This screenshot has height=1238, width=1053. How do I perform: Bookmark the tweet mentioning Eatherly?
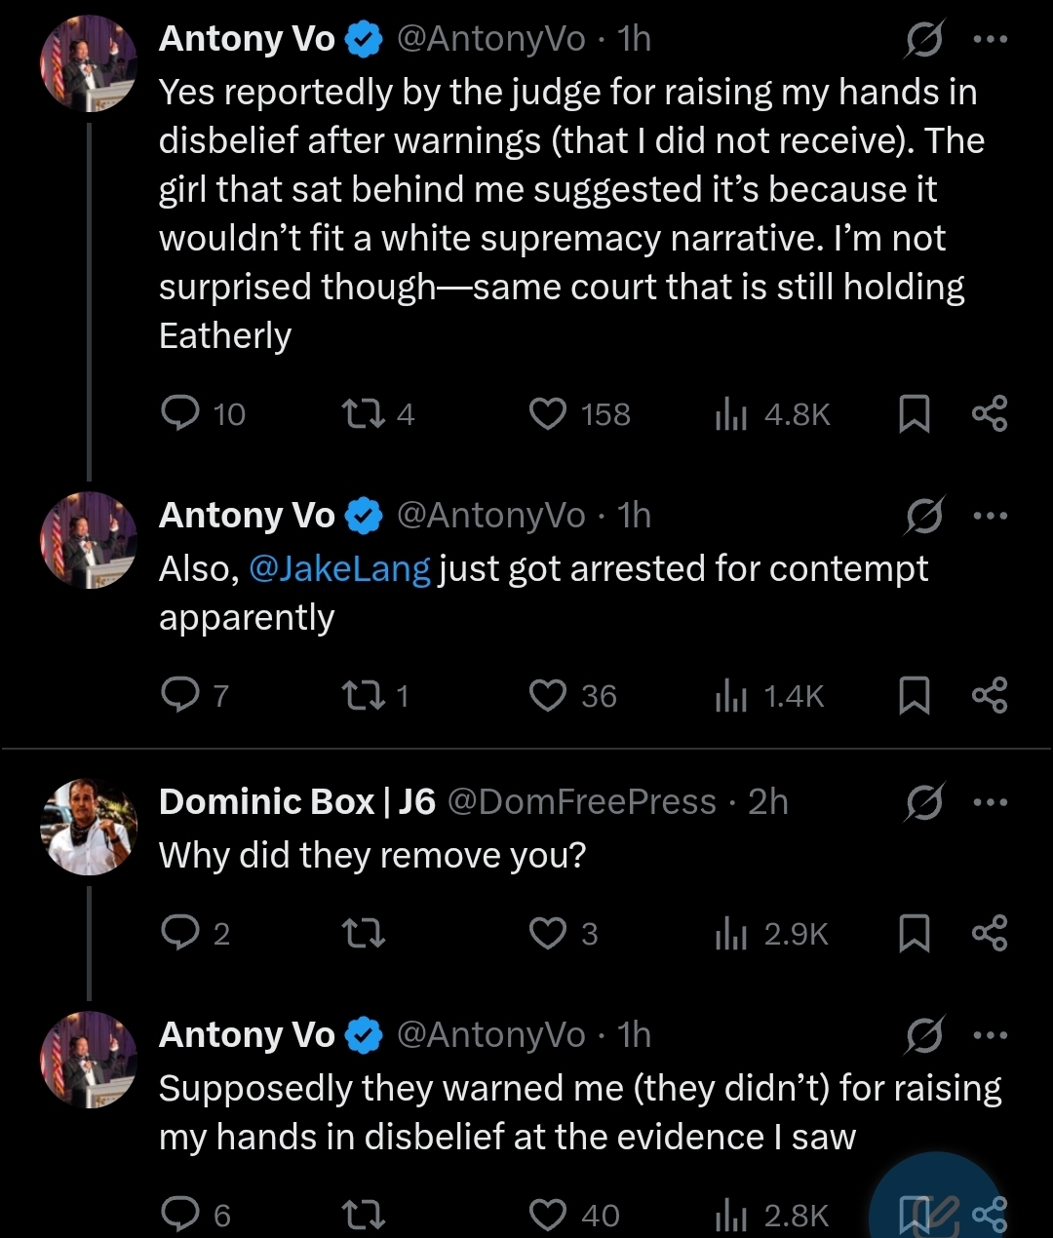[x=914, y=414]
